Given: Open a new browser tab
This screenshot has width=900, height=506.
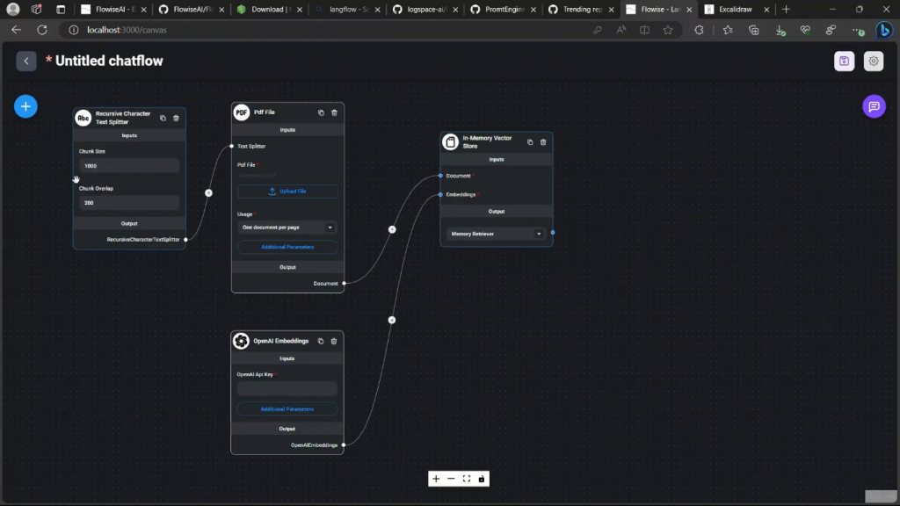Looking at the screenshot, I should 786,9.
